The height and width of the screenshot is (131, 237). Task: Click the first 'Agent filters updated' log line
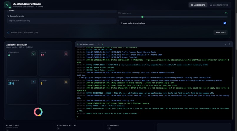tap(96, 68)
